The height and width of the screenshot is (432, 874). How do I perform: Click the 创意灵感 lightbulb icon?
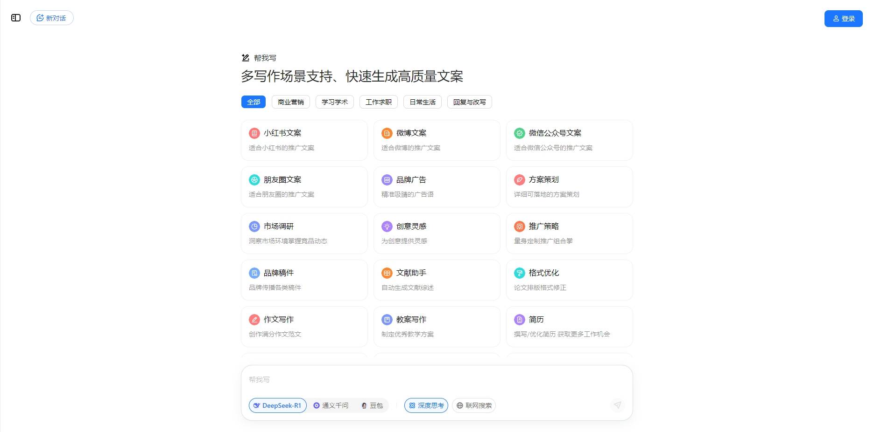click(x=387, y=226)
